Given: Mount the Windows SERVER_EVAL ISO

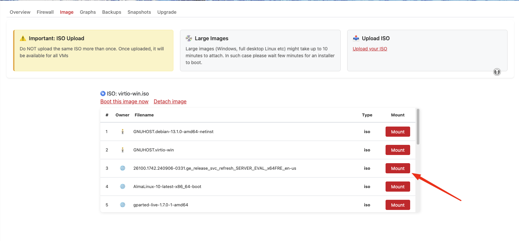Looking at the screenshot, I should click(398, 168).
